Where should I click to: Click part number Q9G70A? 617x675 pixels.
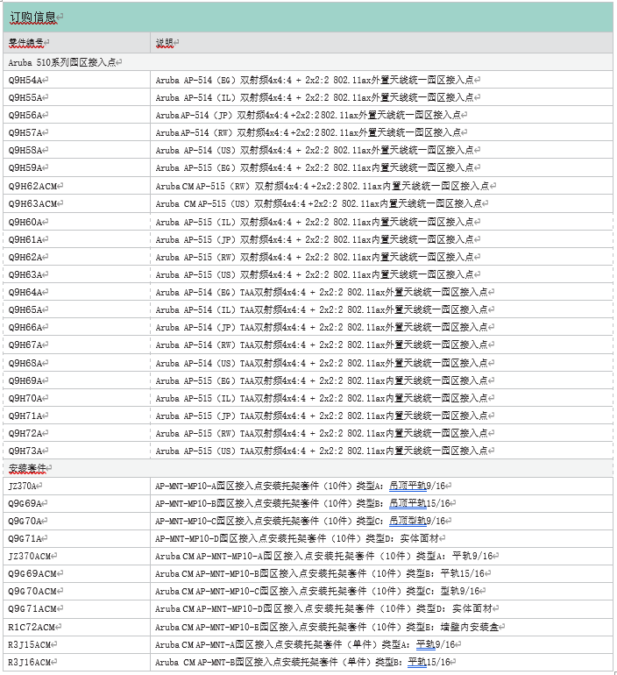tap(25, 522)
